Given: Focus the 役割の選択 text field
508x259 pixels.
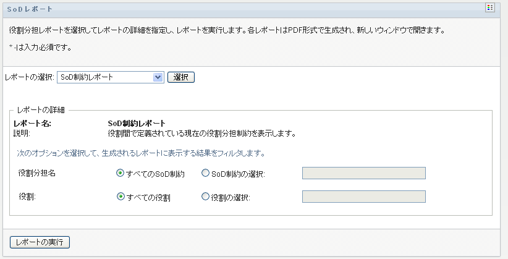Looking at the screenshot, I should 363,197.
